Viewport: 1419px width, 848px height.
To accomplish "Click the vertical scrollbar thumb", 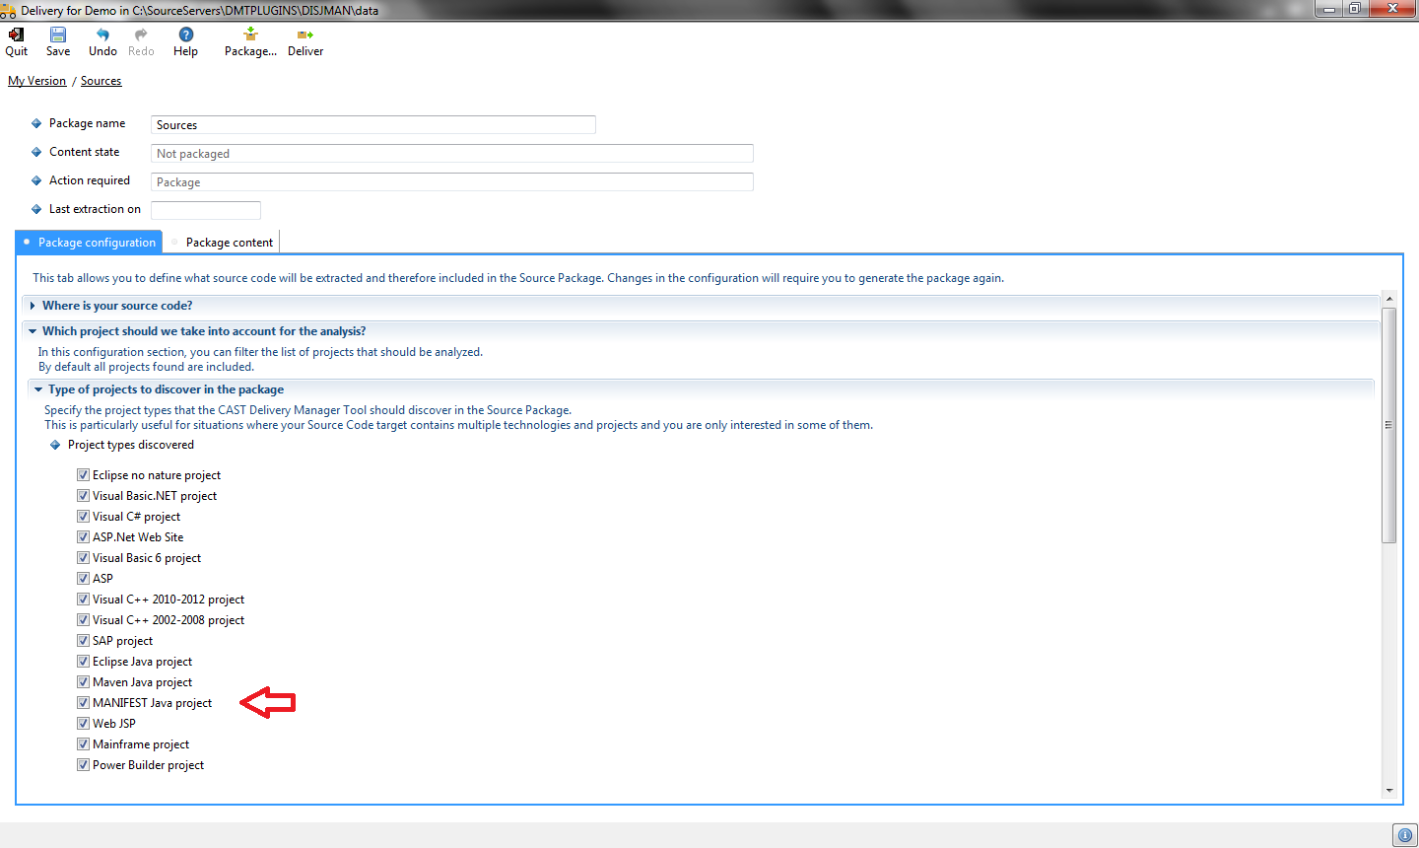I will click(x=1389, y=424).
